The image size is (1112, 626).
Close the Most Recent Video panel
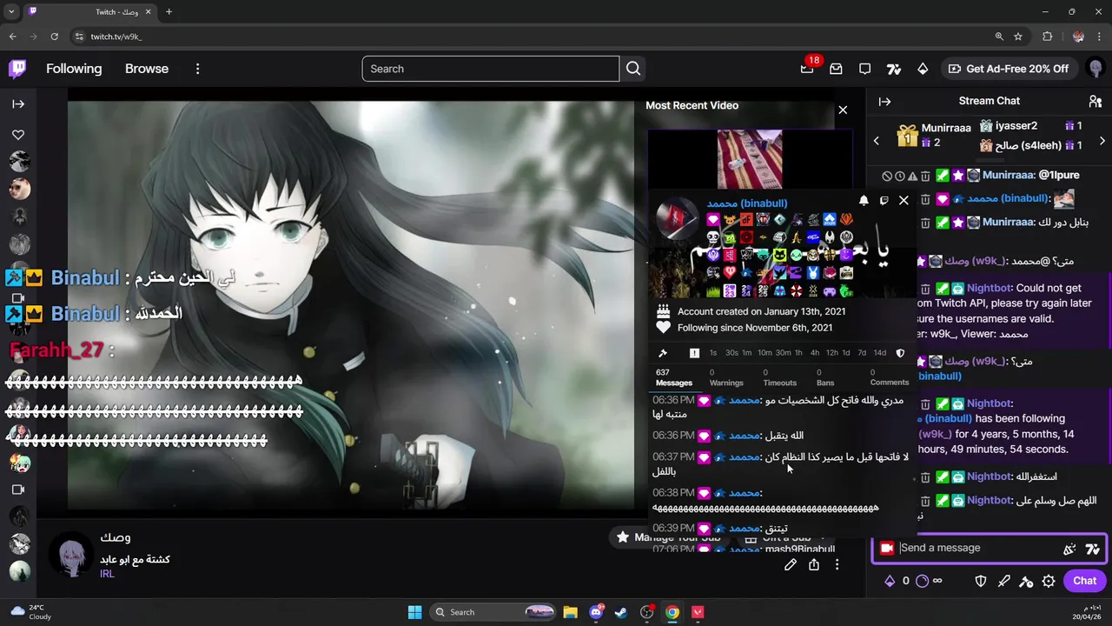tap(843, 110)
